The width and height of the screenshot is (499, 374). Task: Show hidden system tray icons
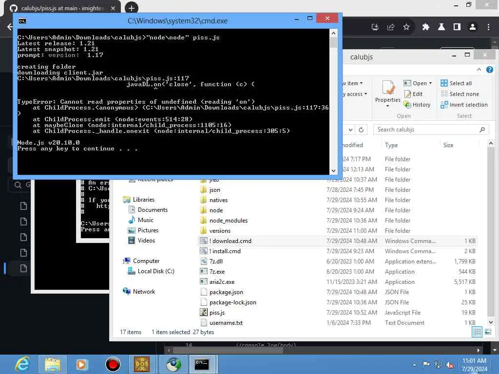point(414,365)
